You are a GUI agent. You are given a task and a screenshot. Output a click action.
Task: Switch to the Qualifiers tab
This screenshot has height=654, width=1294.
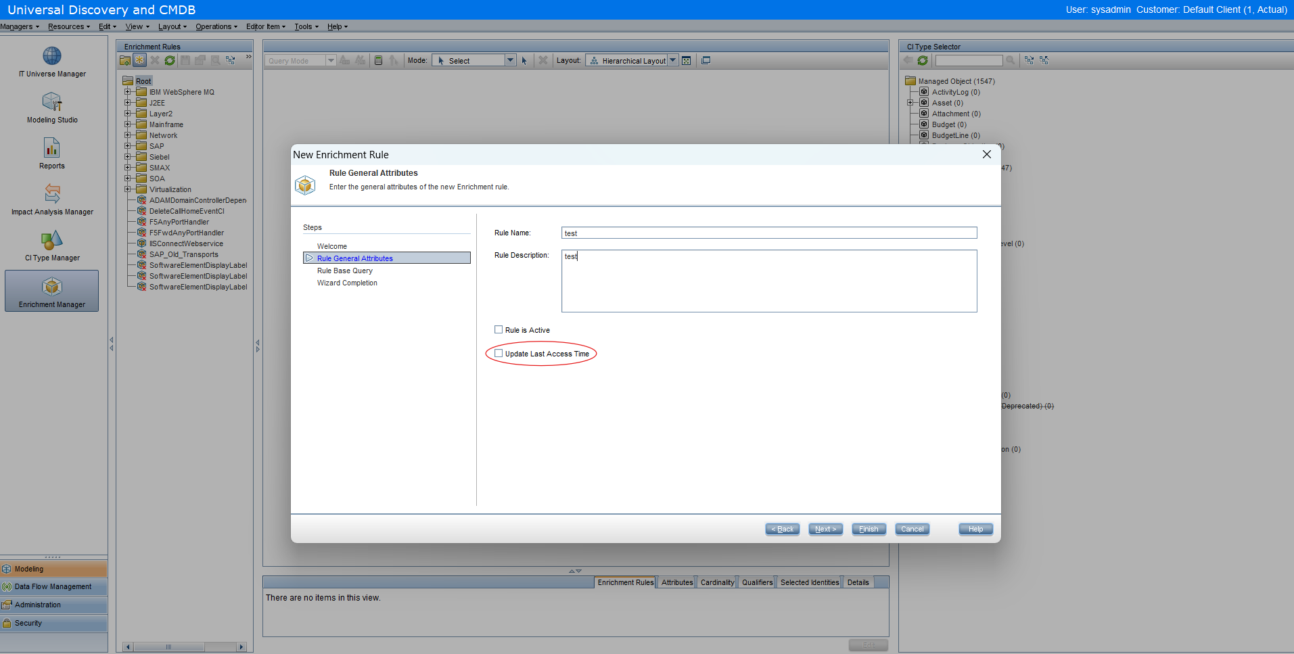click(x=756, y=582)
